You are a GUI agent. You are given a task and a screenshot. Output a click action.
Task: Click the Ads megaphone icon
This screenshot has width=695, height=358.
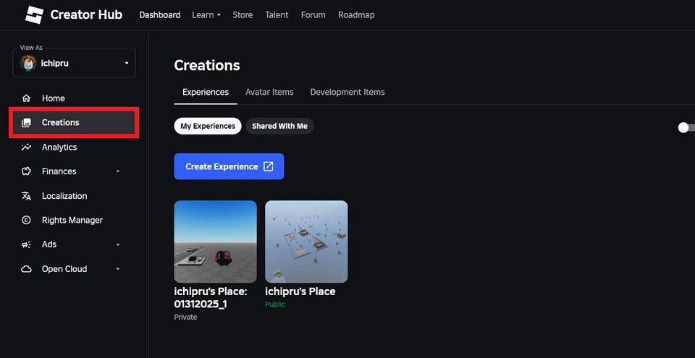pos(27,244)
